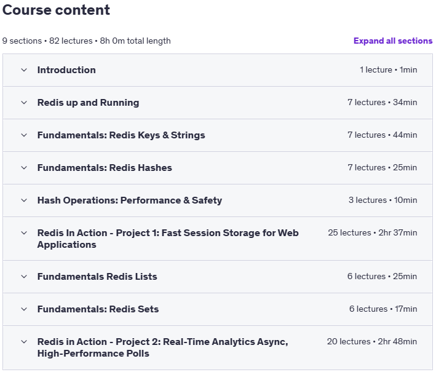
Task: Click the 25 lectures 2hr 37min label
Action: point(372,232)
